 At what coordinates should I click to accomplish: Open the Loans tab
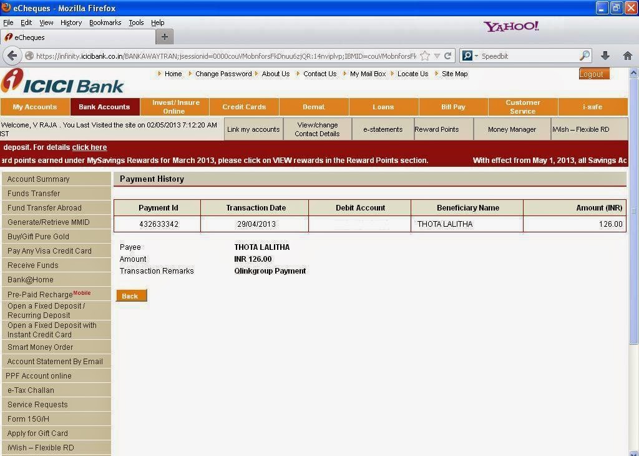click(x=384, y=107)
